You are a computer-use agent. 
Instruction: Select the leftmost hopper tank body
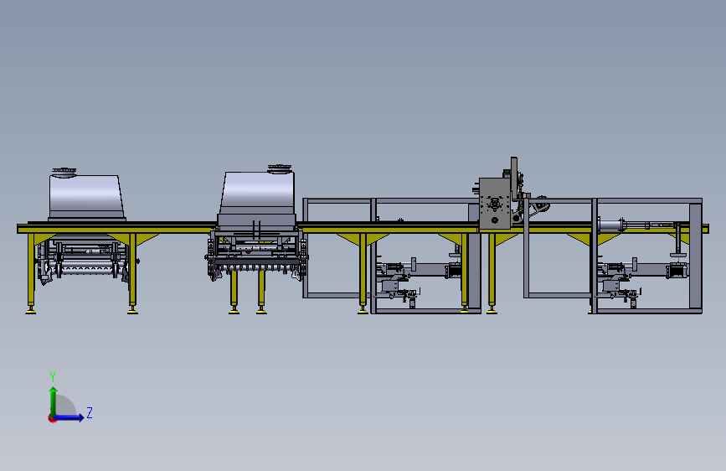pos(86,197)
